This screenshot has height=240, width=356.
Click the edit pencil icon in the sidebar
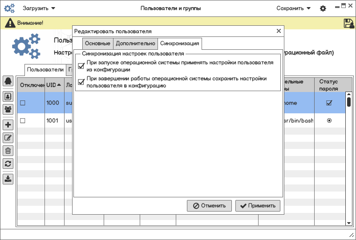pos(8,138)
